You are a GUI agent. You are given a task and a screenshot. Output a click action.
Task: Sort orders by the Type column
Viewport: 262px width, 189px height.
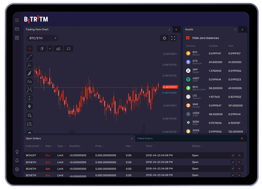(61, 146)
